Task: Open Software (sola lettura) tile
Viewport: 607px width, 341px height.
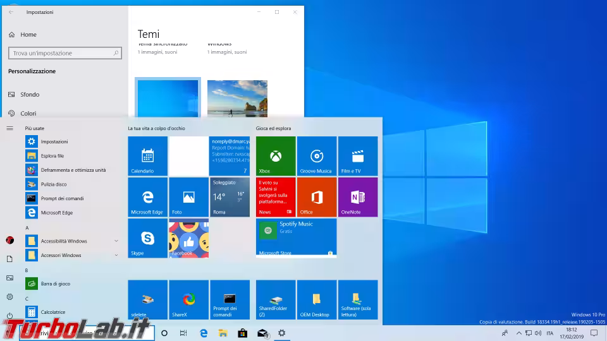Action: pos(358,299)
